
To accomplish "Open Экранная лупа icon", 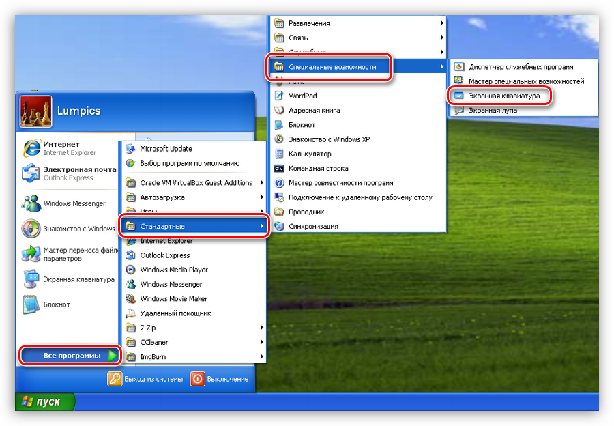I will tap(459, 110).
